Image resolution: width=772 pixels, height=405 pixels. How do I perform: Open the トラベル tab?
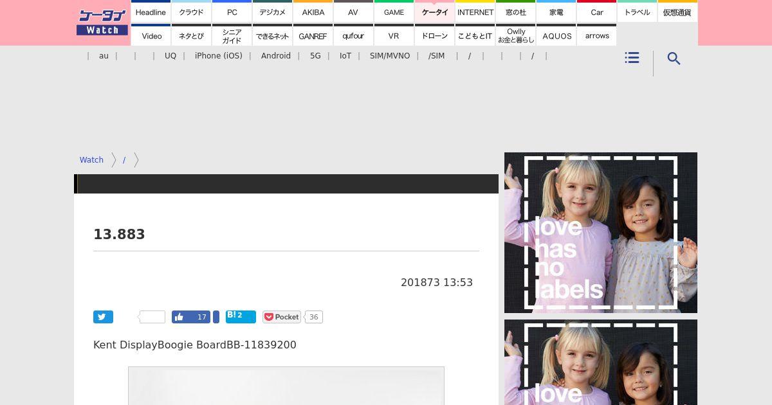tap(637, 12)
